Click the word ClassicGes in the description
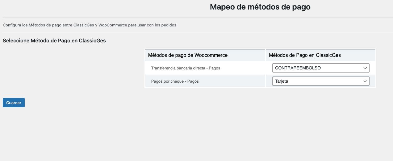This screenshot has width=393, height=161. pos(84,25)
